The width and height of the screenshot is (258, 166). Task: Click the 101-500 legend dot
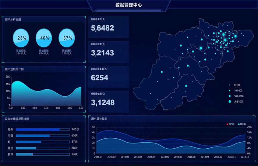click(x=230, y=90)
